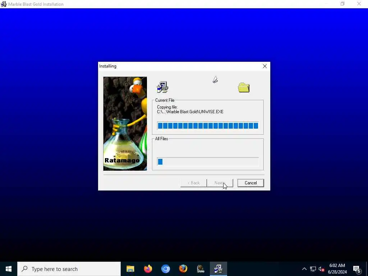The height and width of the screenshot is (276, 368).
Task: Restore the Marble Blast Gold Installation window
Action: click(342, 4)
